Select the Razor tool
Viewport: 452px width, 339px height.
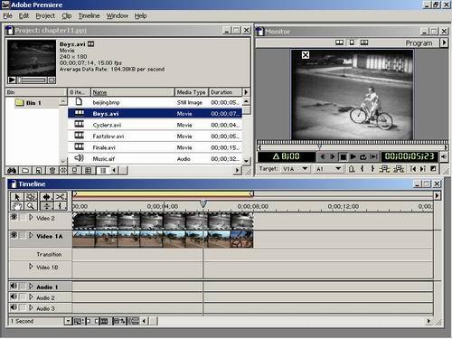point(60,197)
